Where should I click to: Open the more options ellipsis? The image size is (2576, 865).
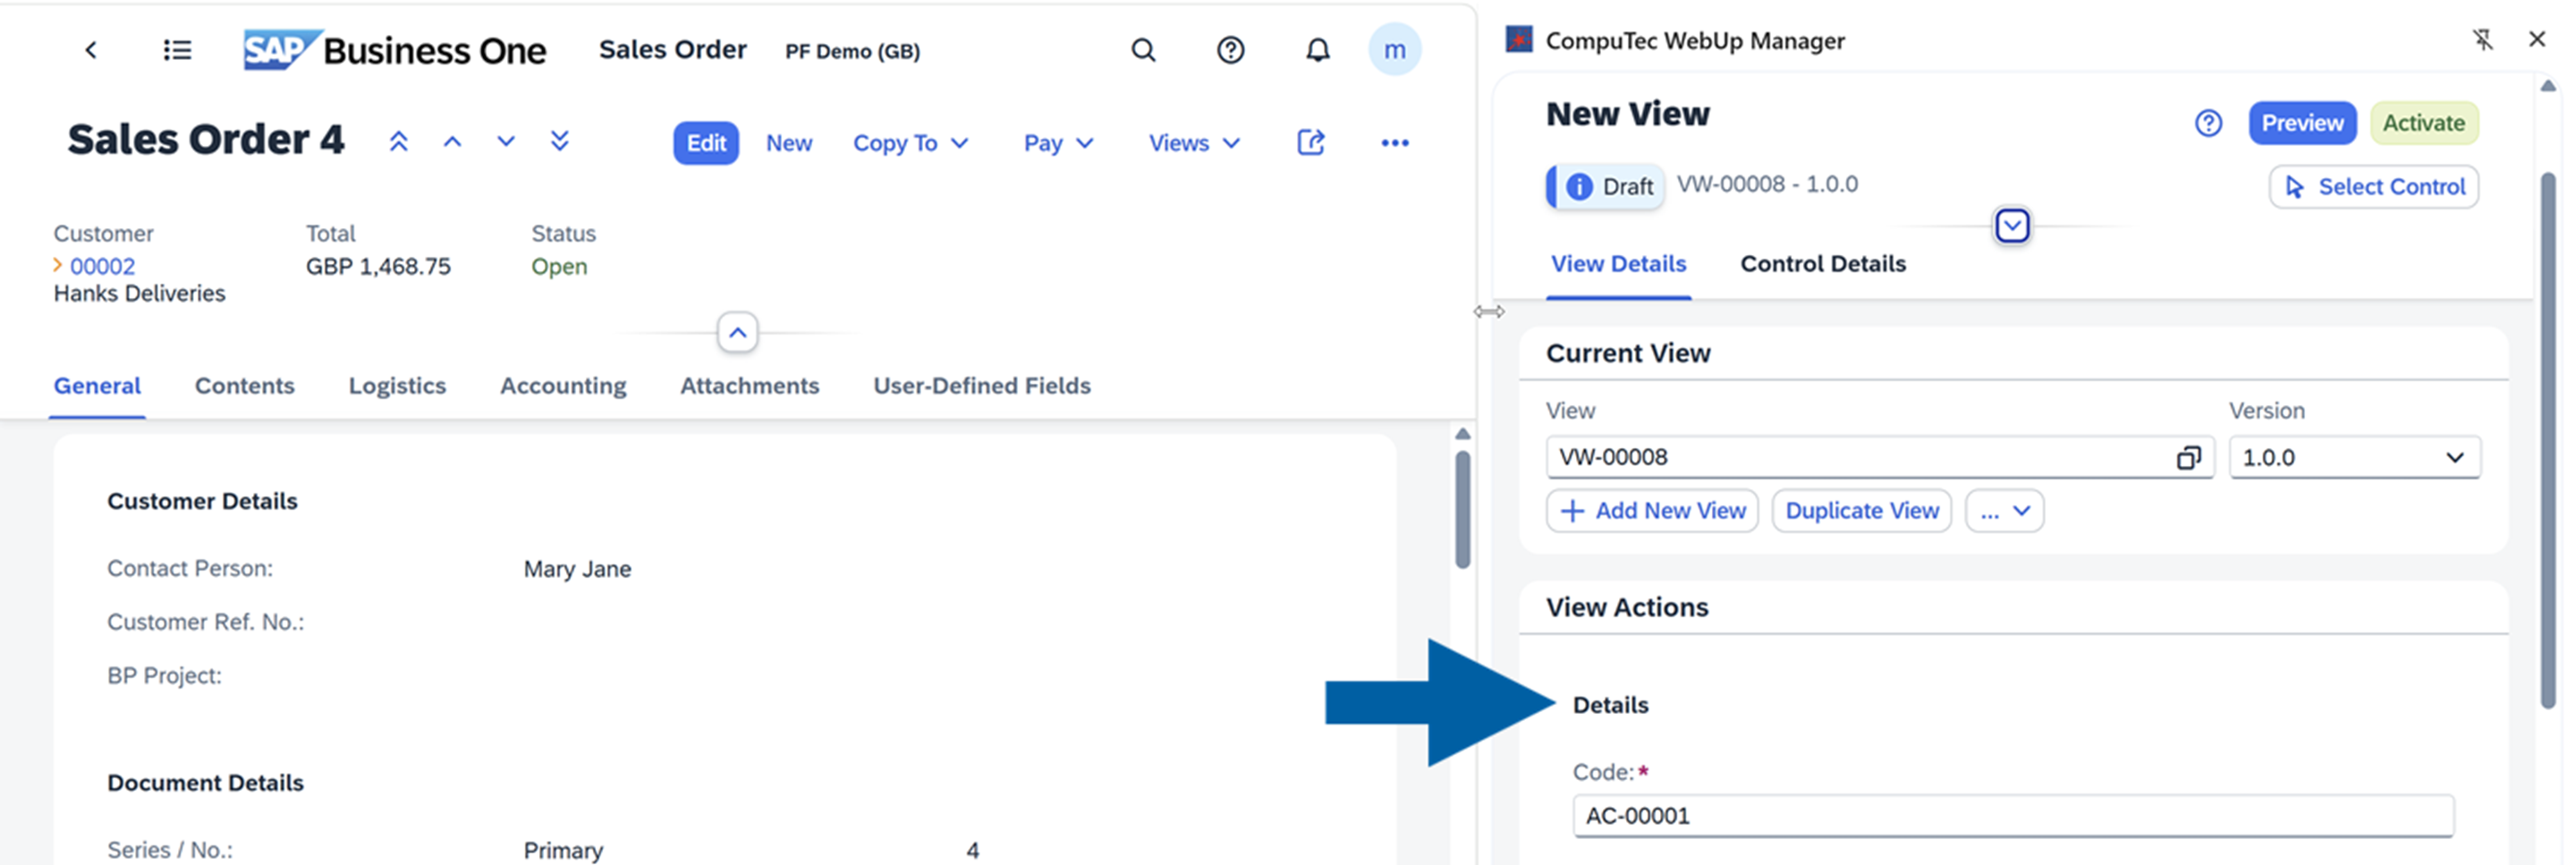[x=1395, y=143]
